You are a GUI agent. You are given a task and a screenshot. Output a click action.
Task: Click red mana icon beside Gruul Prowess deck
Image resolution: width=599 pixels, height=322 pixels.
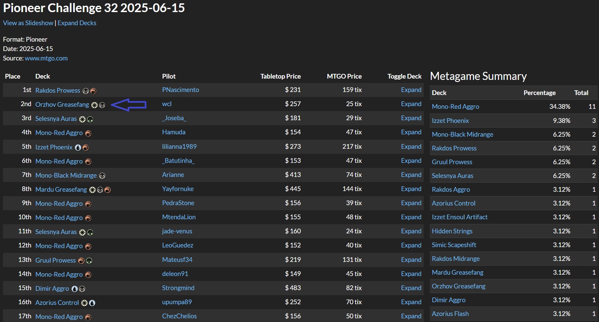click(x=81, y=261)
